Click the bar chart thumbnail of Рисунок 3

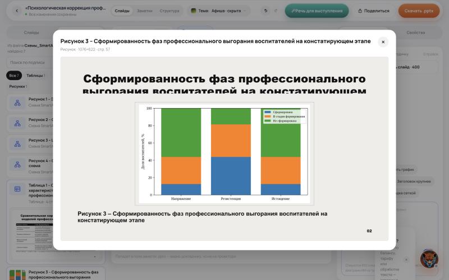(x=17, y=274)
